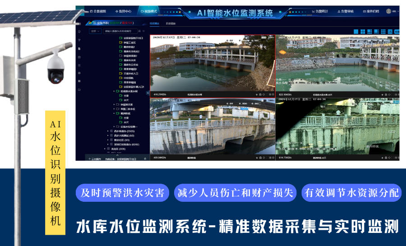Click the document icon in left sidebar
Viewport: 406px width, 246px height.
coord(79,48)
